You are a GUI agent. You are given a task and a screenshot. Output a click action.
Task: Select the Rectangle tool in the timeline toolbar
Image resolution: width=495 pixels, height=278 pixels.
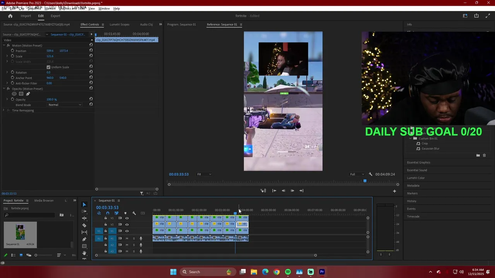coord(84,246)
